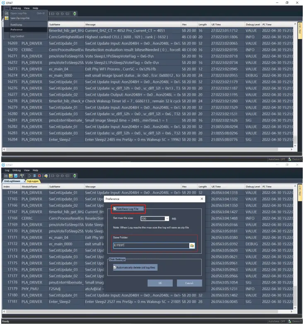304x325 pixels.
Task: Open UniLog menu in lower window
Action: (x=17, y=171)
